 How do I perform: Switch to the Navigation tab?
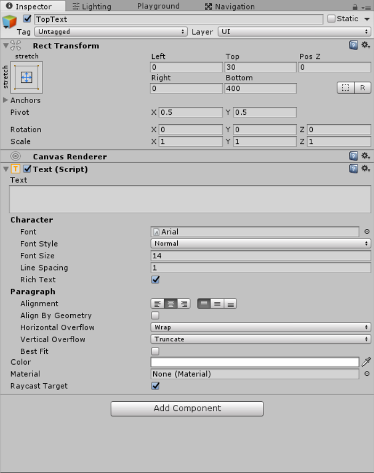230,6
